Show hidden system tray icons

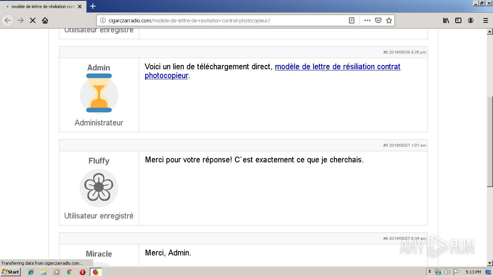[429, 272]
